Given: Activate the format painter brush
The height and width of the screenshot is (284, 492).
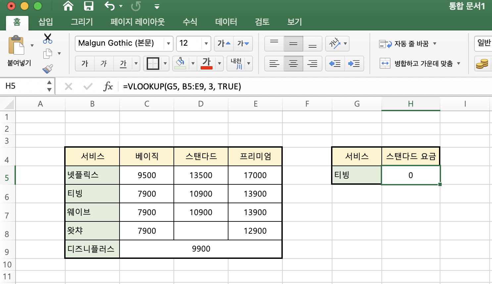Looking at the screenshot, I should (48, 69).
